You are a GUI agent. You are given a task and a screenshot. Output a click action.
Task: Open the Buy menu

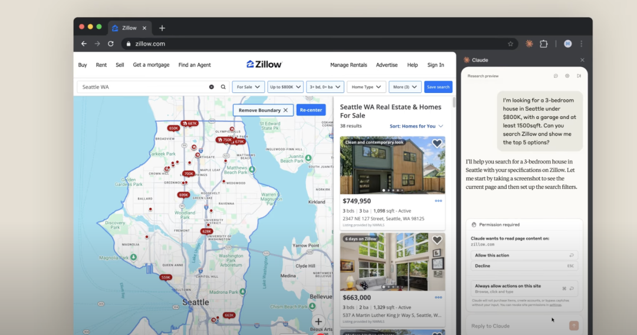(83, 65)
